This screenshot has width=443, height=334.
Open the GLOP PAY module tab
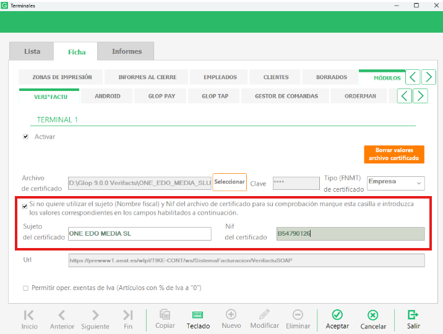161,96
